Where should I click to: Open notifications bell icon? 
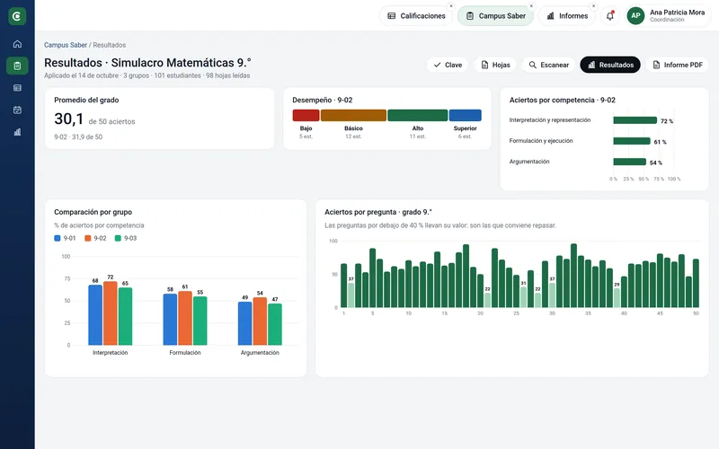coord(610,16)
